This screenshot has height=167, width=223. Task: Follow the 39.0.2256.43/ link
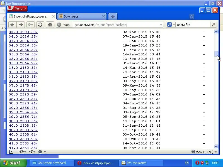[23, 108]
